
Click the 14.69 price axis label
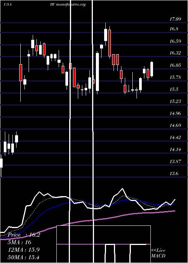point(175,125)
